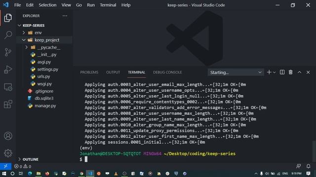Image resolution: width=316 pixels, height=177 pixels.
Task: Open the Terminal menu
Action: coord(108,5)
